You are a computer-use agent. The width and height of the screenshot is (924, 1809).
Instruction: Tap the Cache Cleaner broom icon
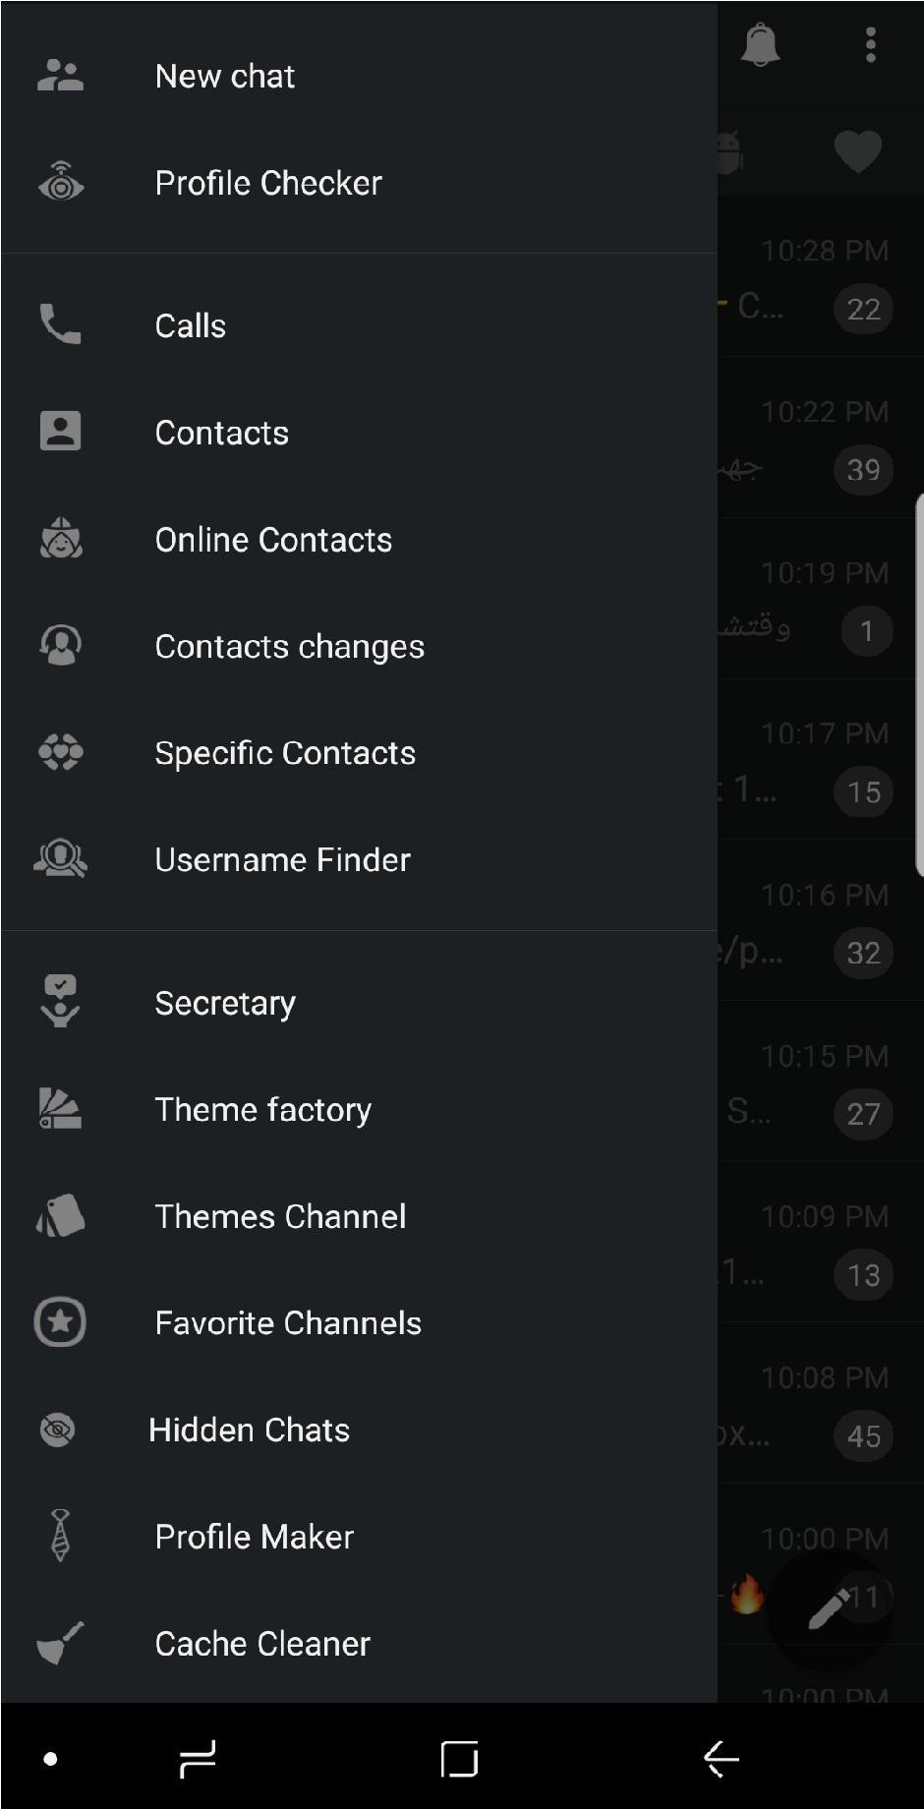61,1643
